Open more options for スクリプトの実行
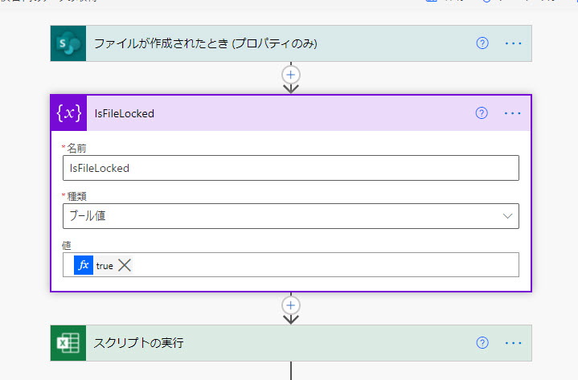578x380 pixels. click(513, 343)
